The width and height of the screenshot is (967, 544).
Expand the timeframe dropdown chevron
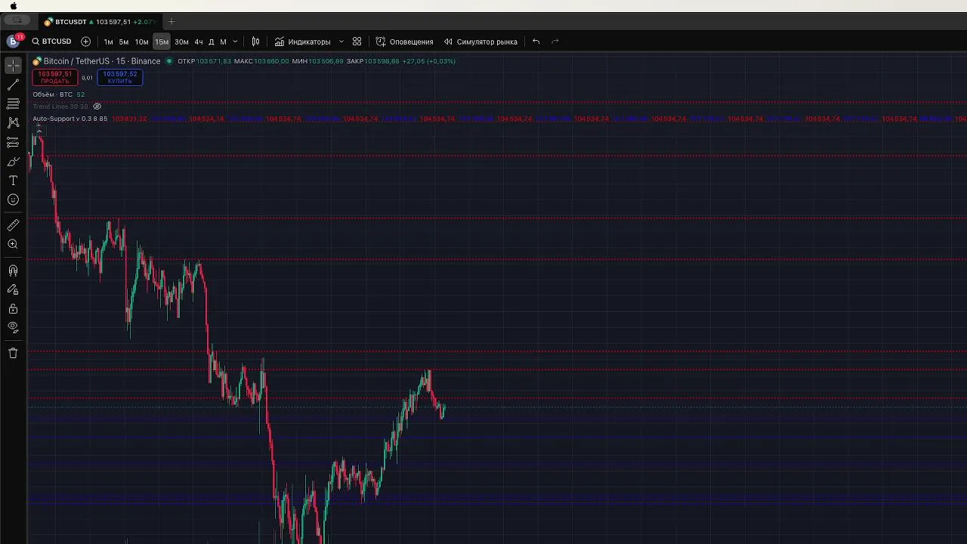point(235,42)
